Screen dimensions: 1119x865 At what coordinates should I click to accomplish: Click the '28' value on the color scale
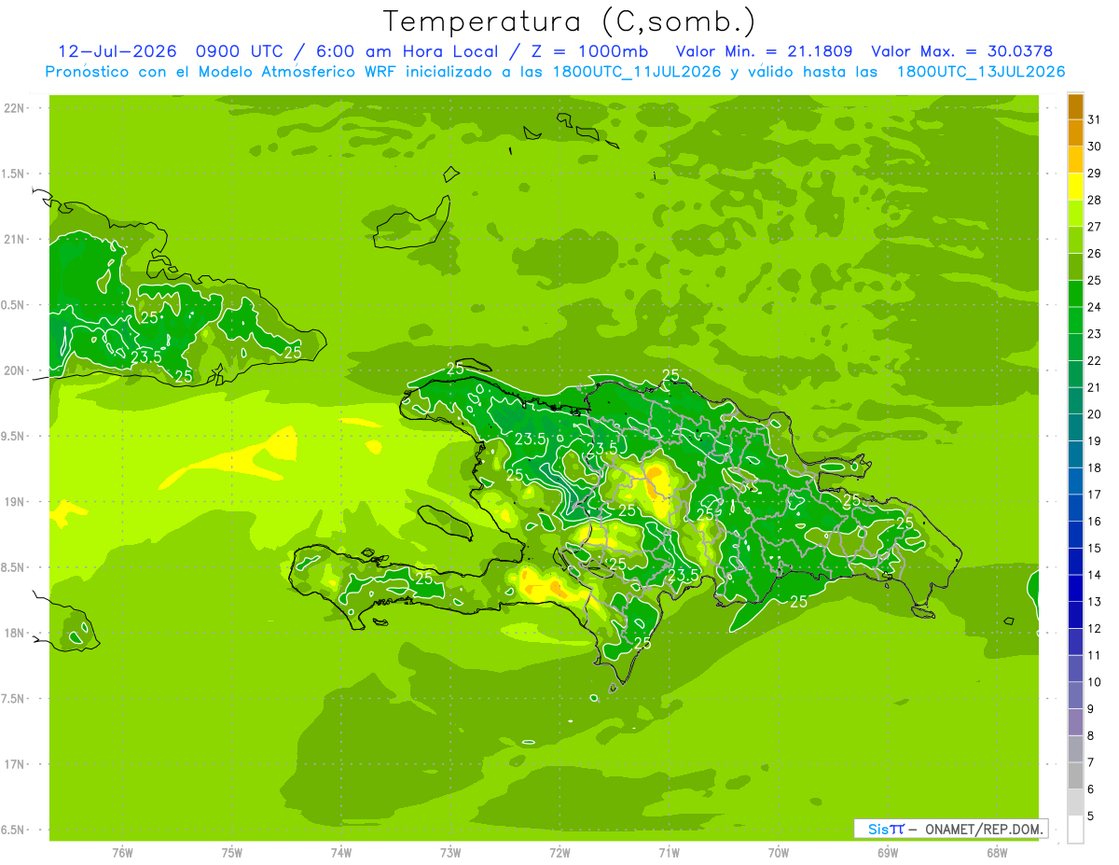[x=1095, y=200]
